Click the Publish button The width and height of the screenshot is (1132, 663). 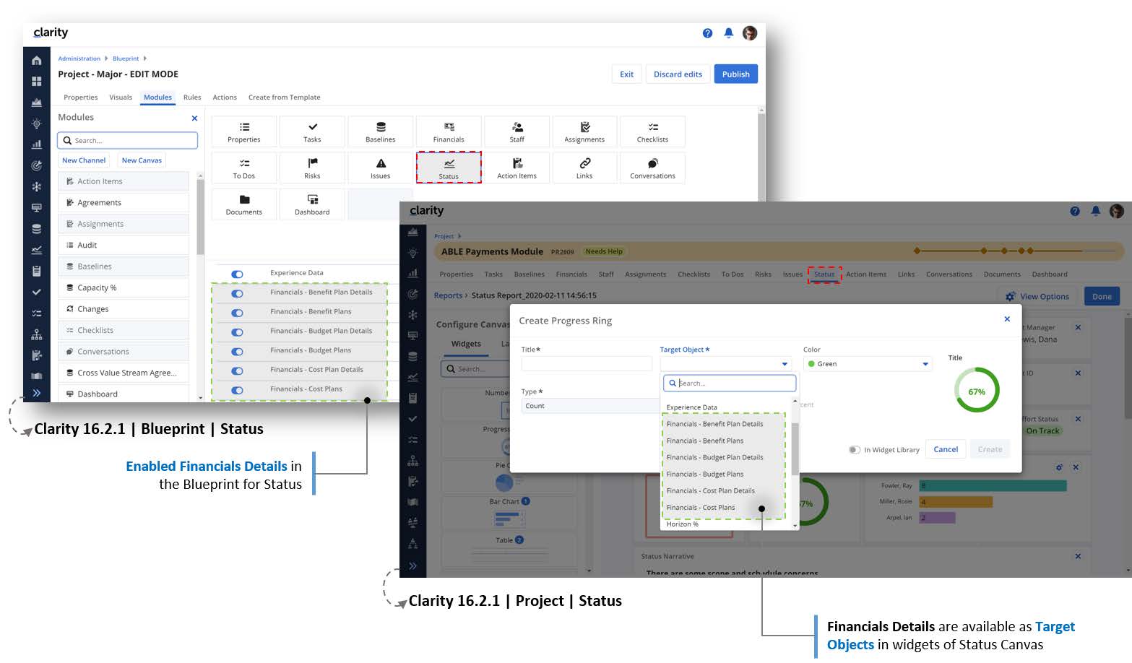735,74
